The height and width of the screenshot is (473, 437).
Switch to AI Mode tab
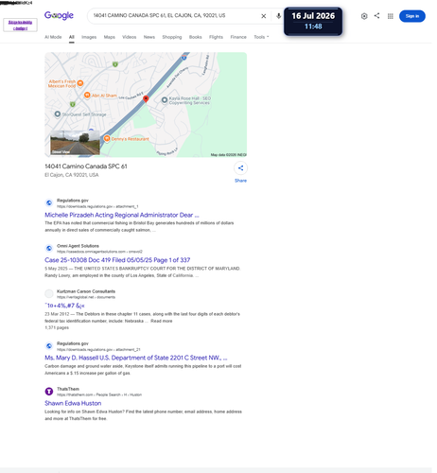coord(53,37)
